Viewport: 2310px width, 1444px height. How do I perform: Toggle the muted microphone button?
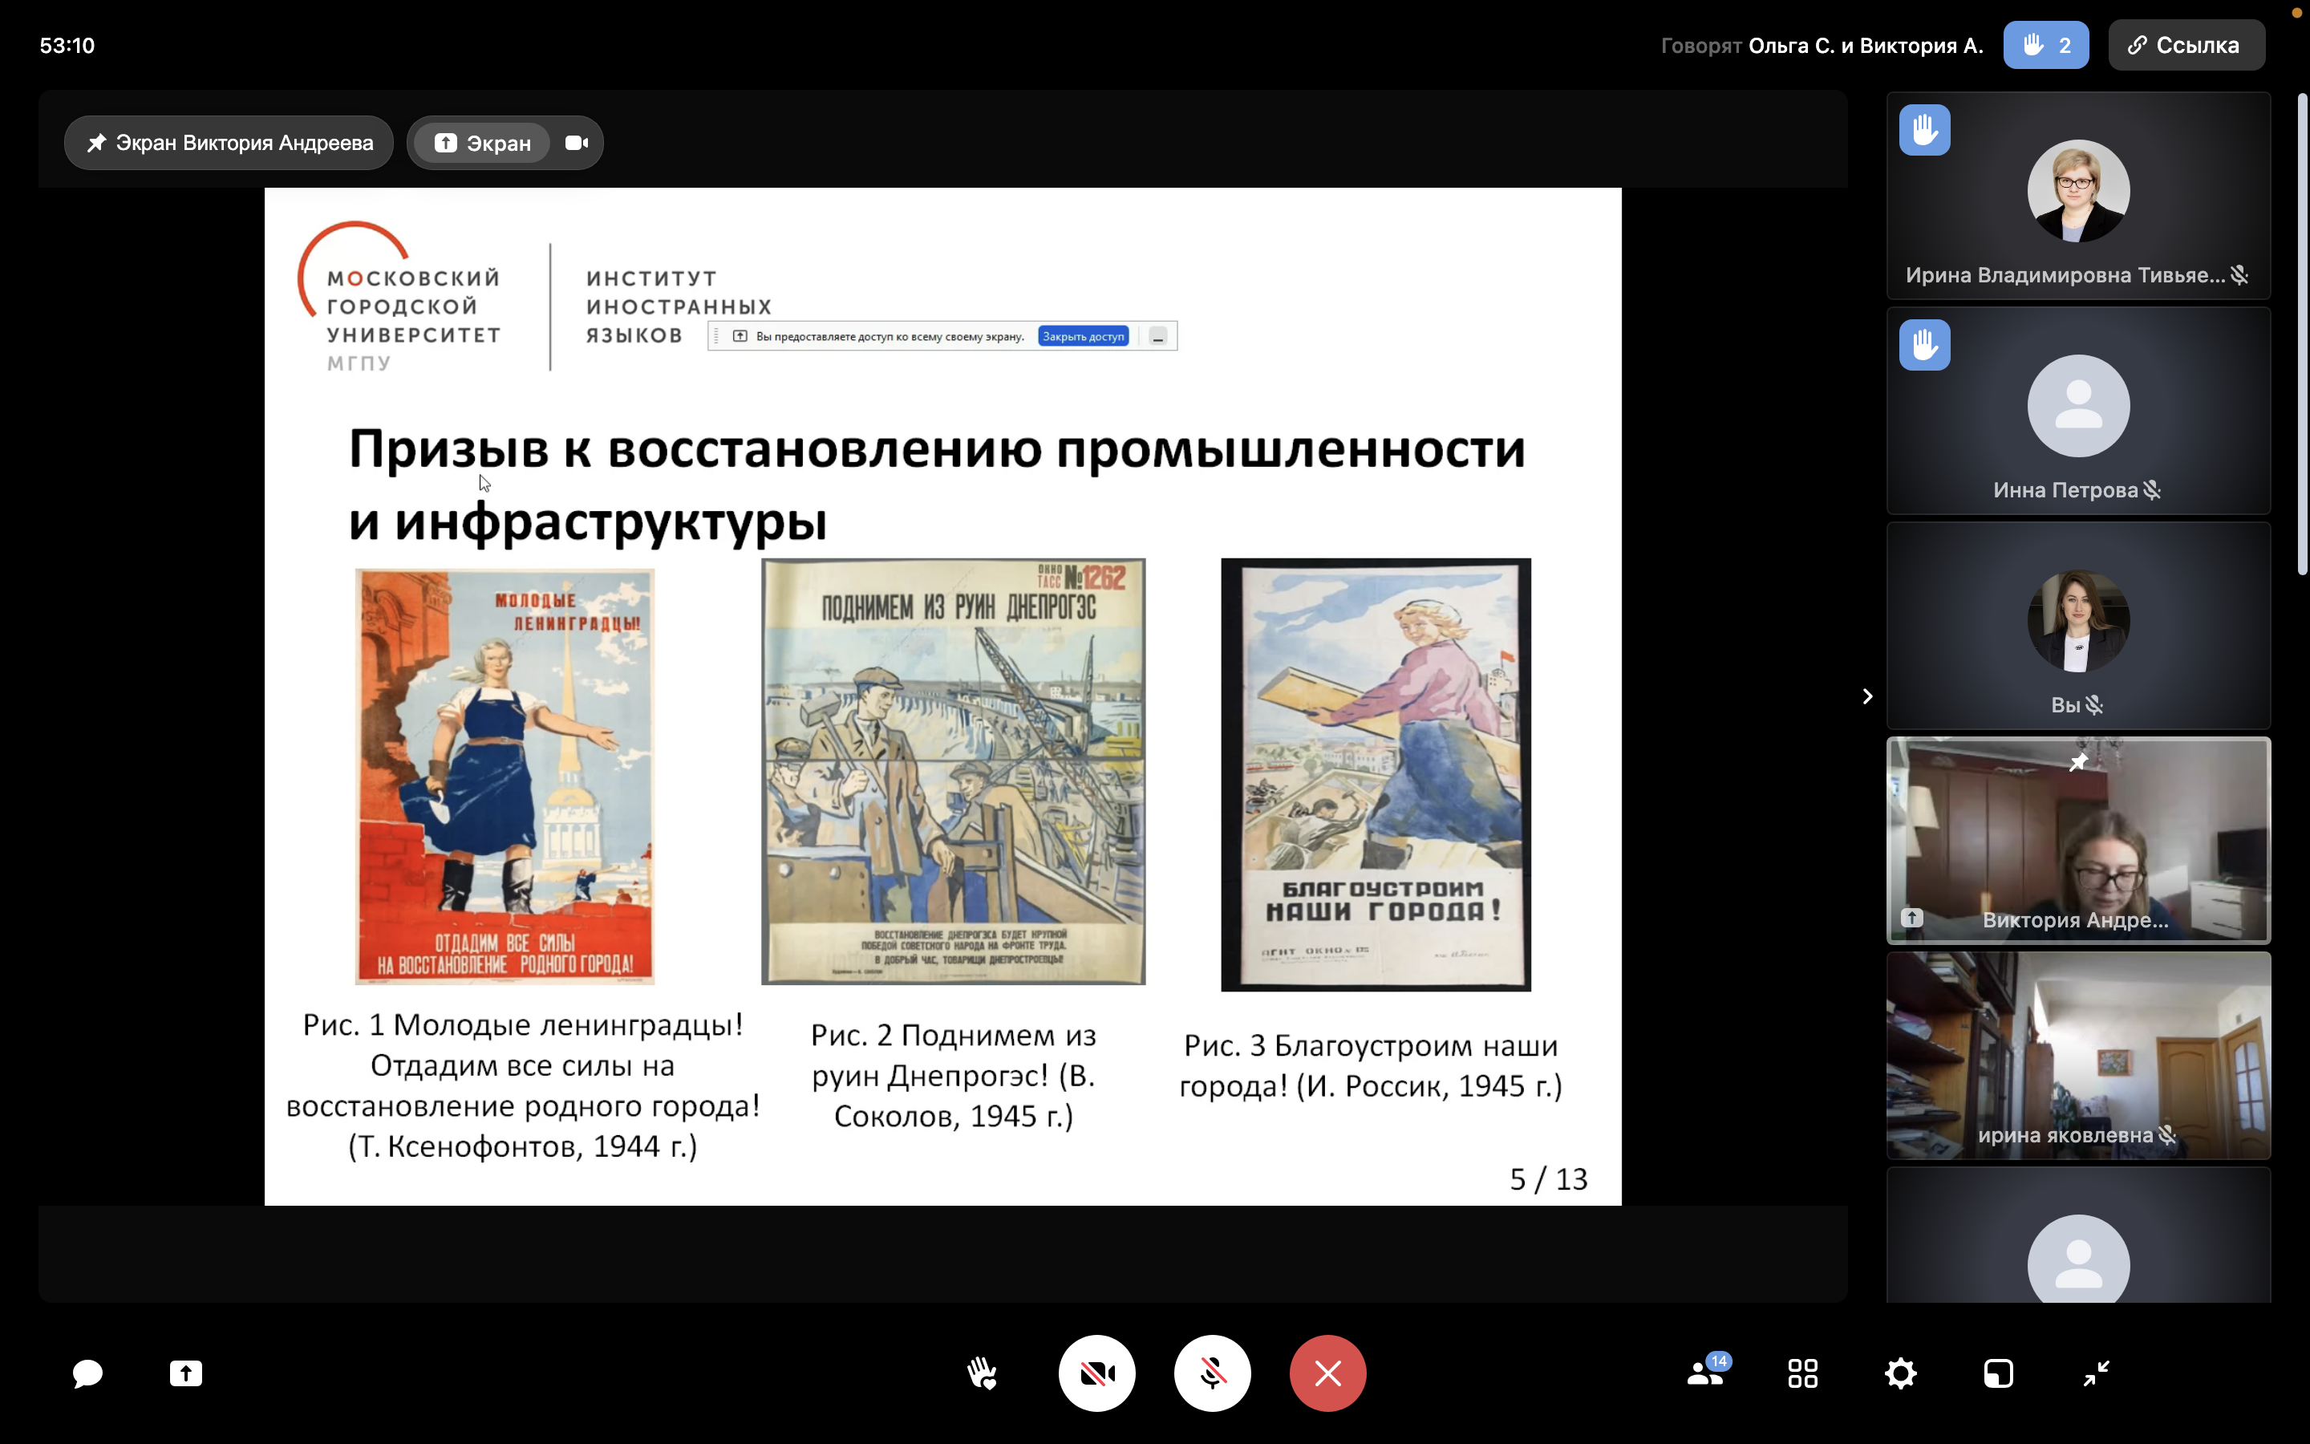pyautogui.click(x=1212, y=1373)
